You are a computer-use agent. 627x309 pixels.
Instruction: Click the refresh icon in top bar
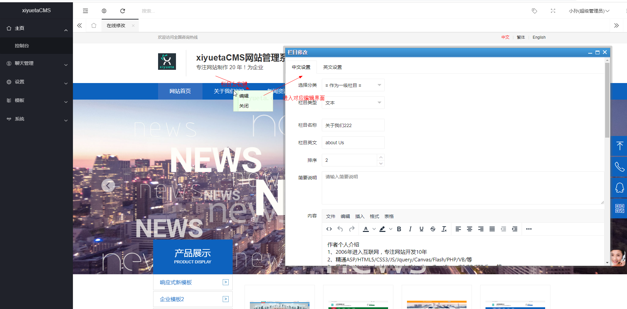[x=123, y=11]
